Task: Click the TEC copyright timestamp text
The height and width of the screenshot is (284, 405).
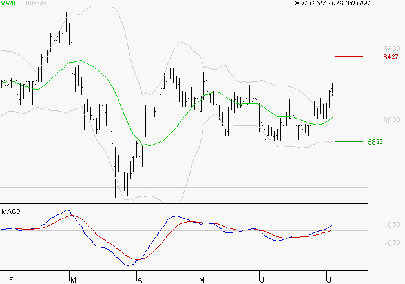Action: [333, 3]
